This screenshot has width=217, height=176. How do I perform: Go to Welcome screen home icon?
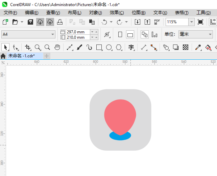tap(3, 56)
